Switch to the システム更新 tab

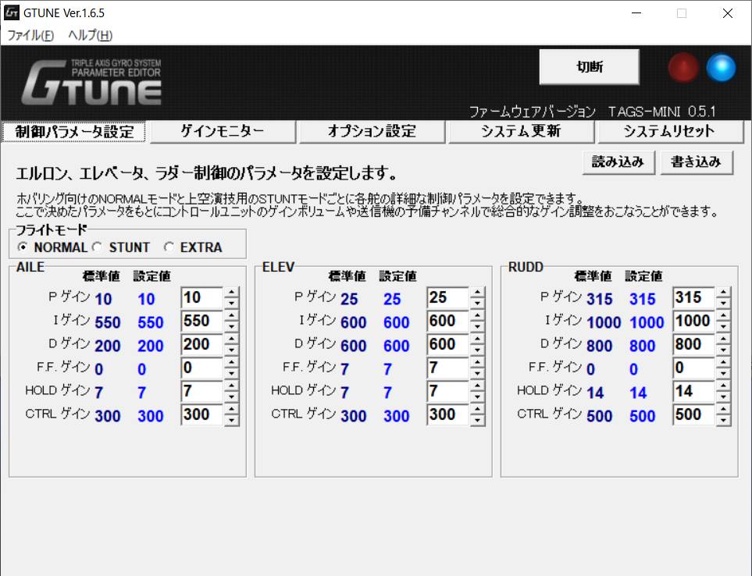[522, 131]
